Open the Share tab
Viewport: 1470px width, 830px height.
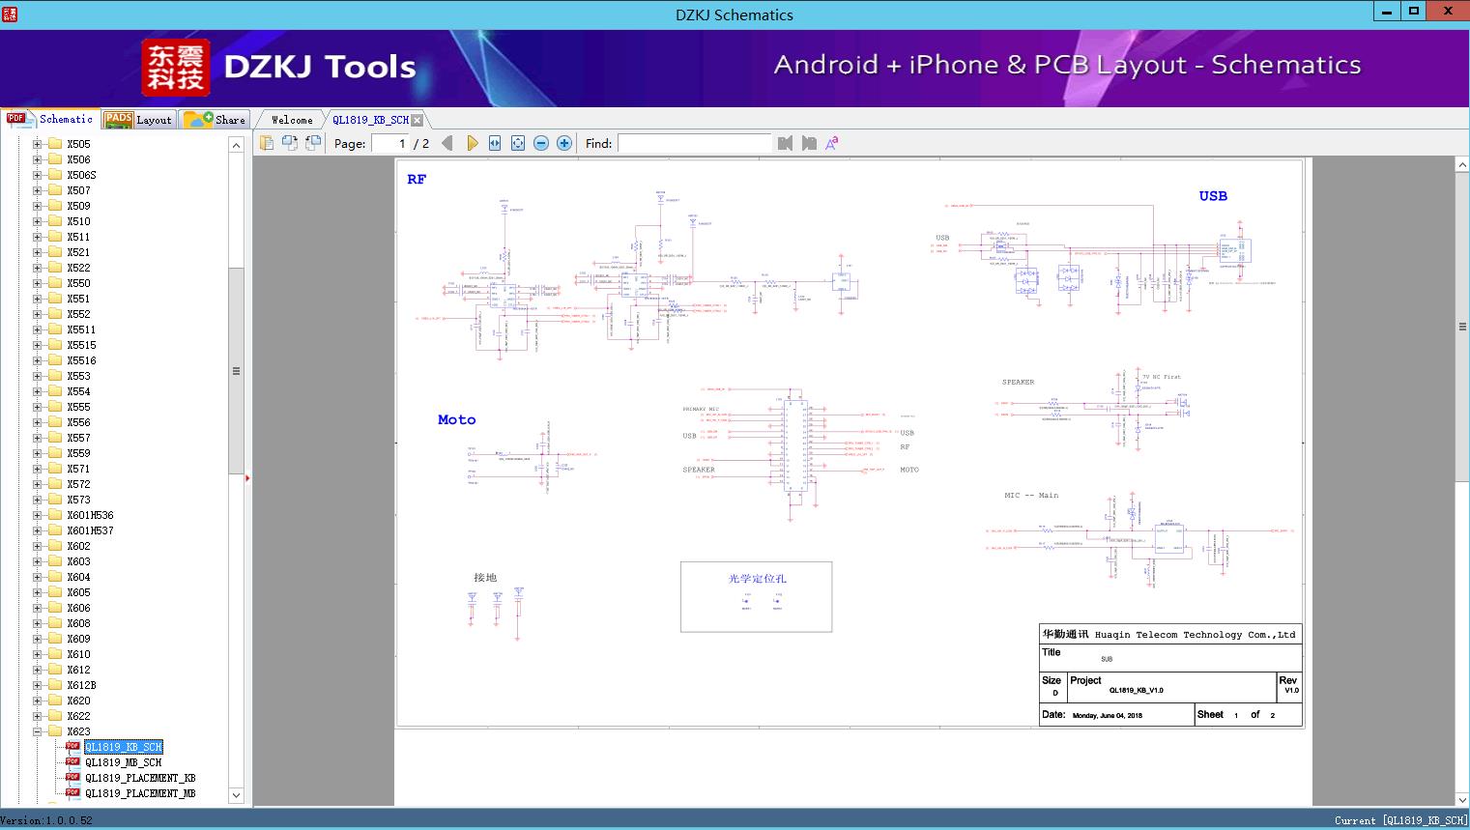pos(215,120)
